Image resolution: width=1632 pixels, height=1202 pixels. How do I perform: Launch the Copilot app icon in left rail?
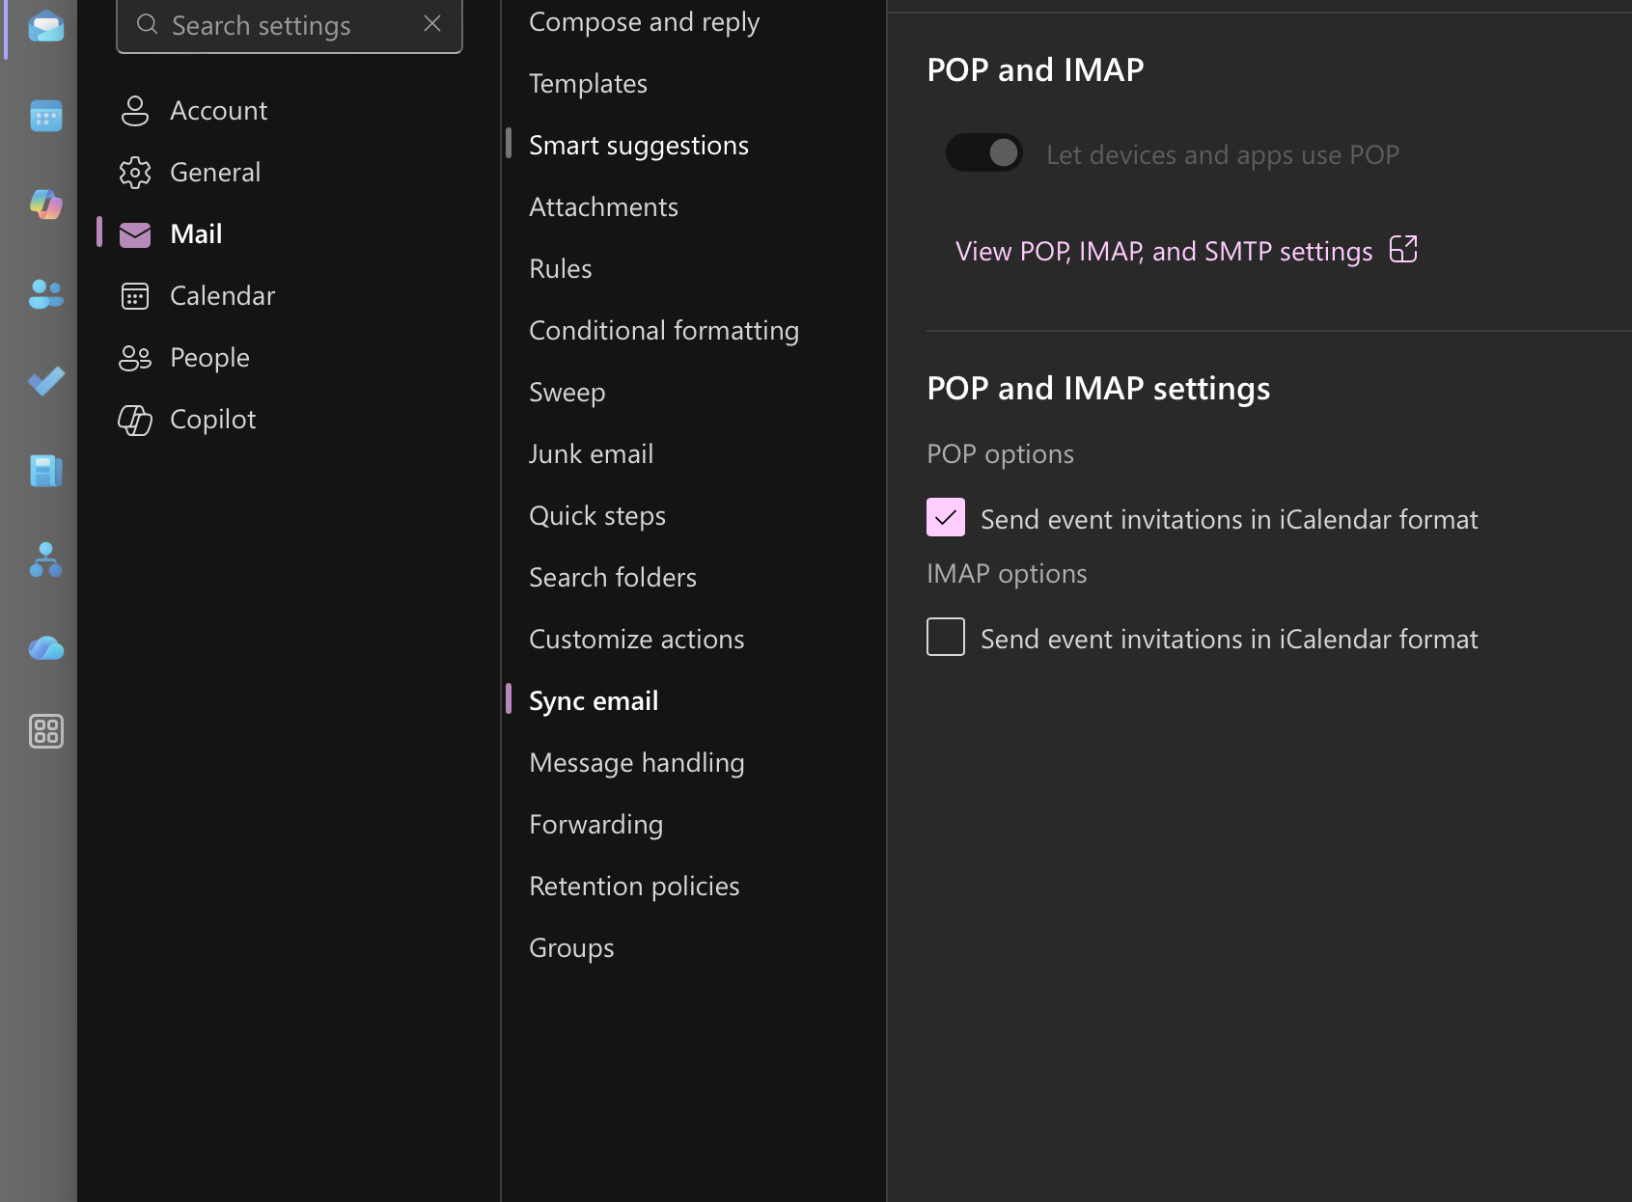click(x=45, y=205)
